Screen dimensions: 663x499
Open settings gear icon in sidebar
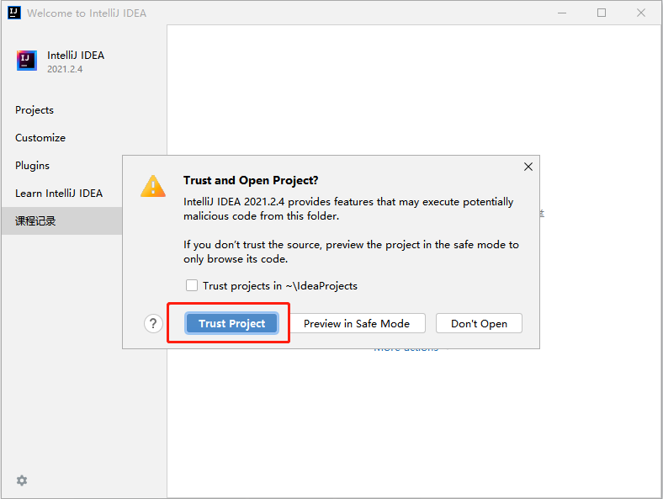coord(22,480)
